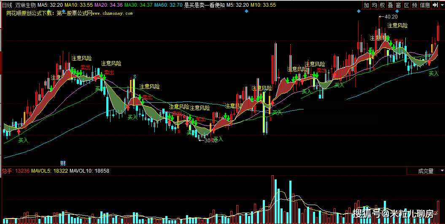Click the 30.02 low price label
The height and width of the screenshot is (224, 445).
pos(211,141)
